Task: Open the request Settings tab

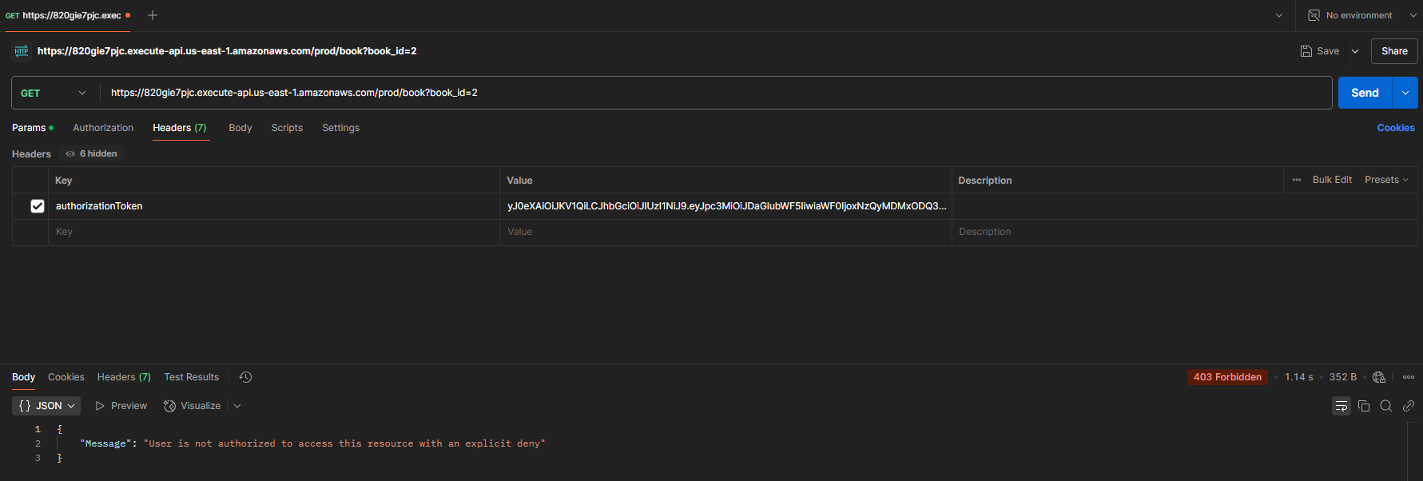Action: [x=340, y=128]
